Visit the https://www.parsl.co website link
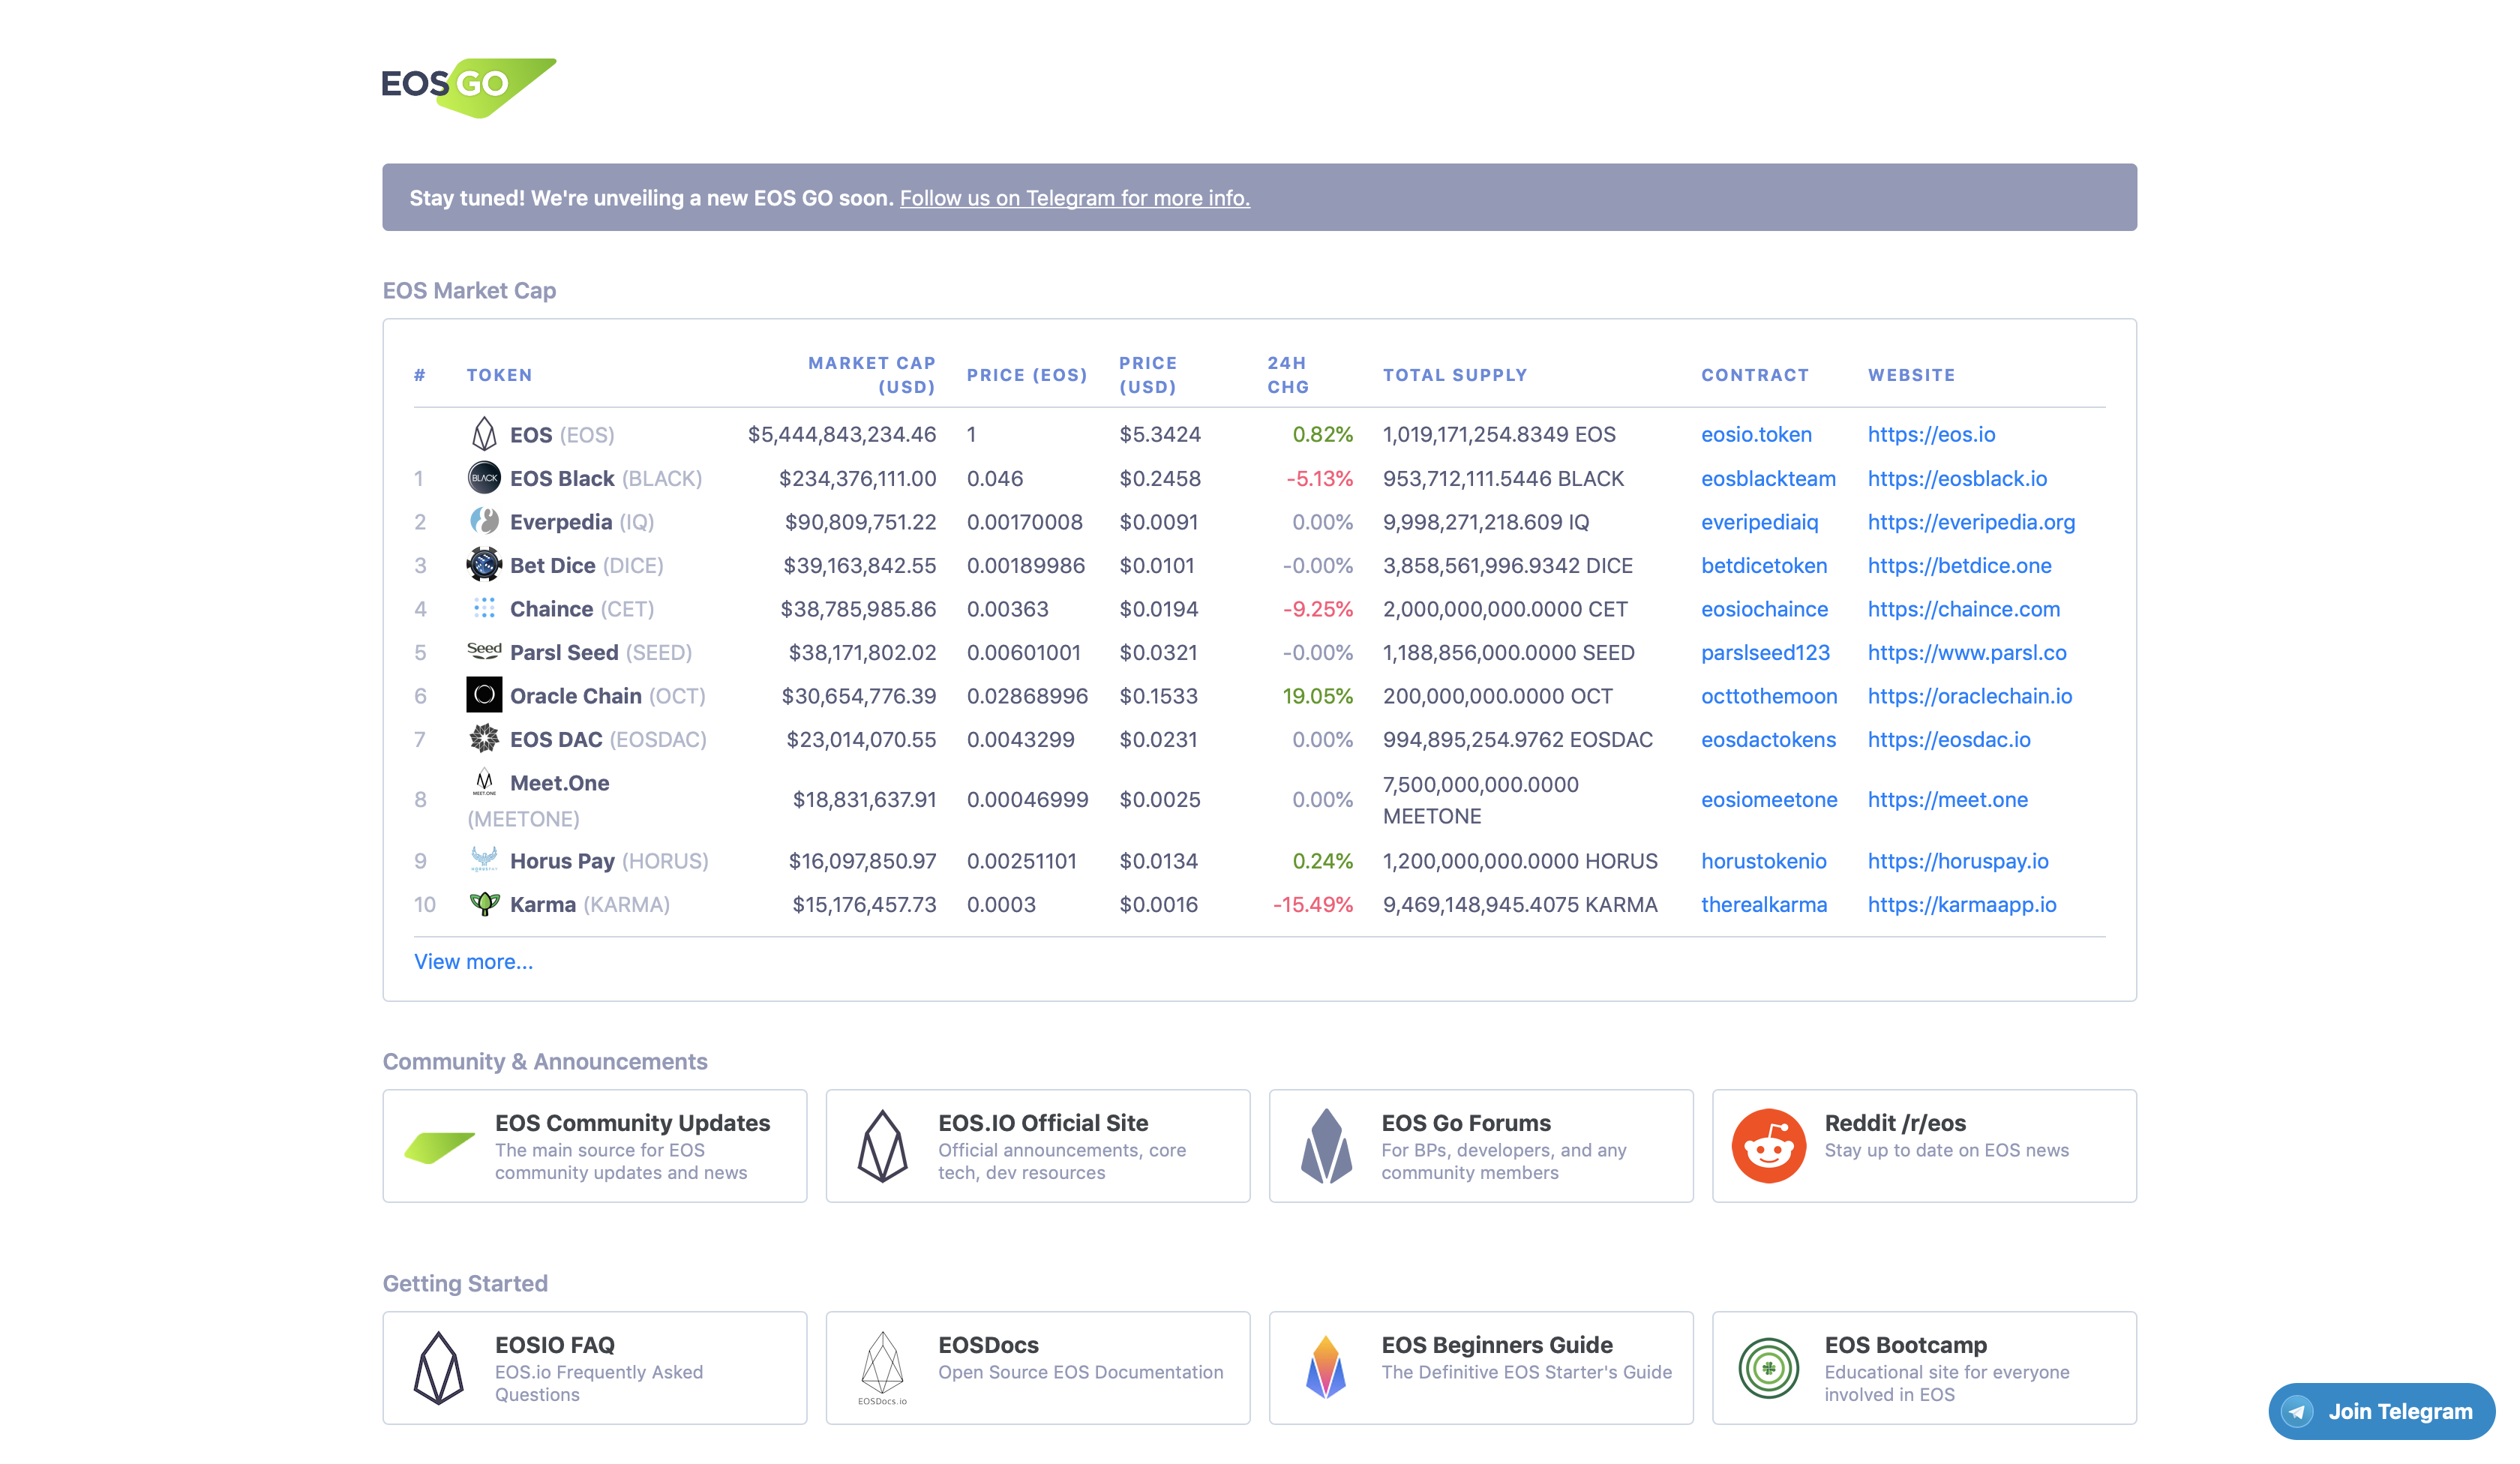The width and height of the screenshot is (2520, 1464). (1968, 652)
